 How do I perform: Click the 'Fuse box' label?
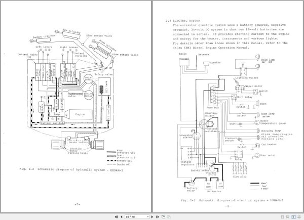(213, 108)
